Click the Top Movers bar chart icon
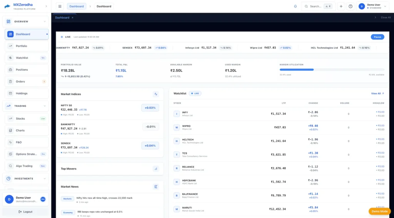The image size is (394, 218). (x=156, y=169)
